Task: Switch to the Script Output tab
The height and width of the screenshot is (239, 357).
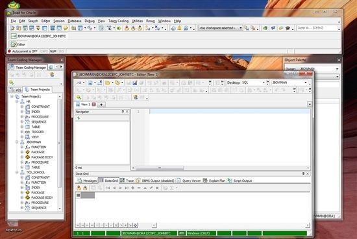Action: 240,181
